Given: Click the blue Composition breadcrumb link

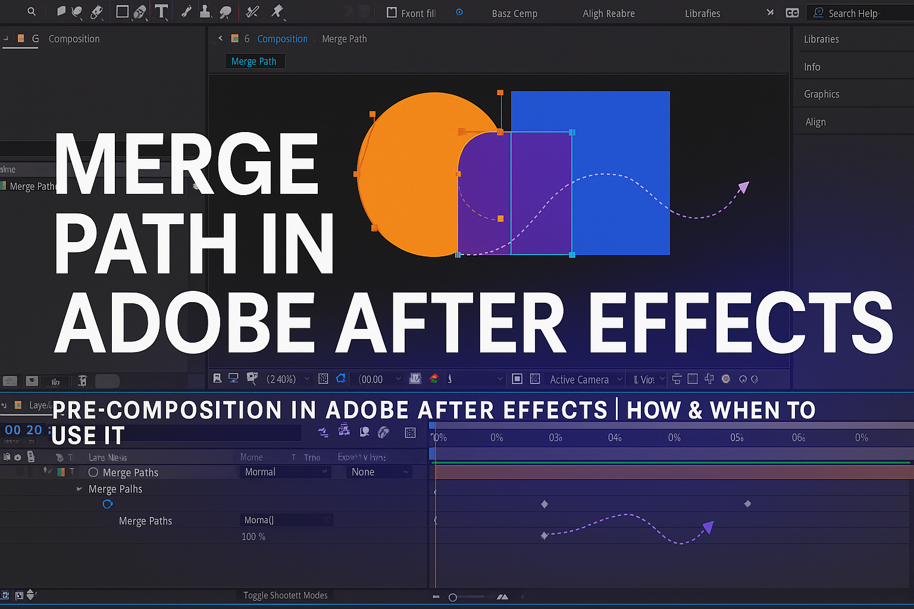Looking at the screenshot, I should point(282,39).
